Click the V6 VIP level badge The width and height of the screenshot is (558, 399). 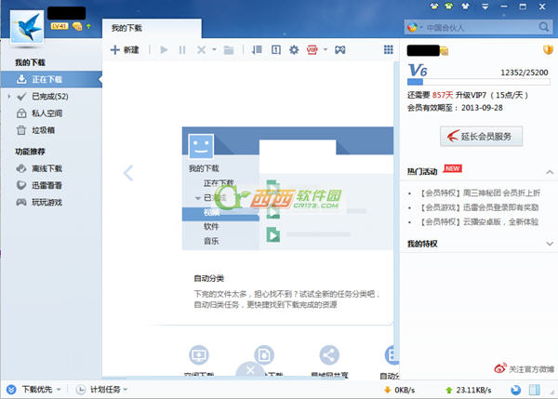coord(417,70)
